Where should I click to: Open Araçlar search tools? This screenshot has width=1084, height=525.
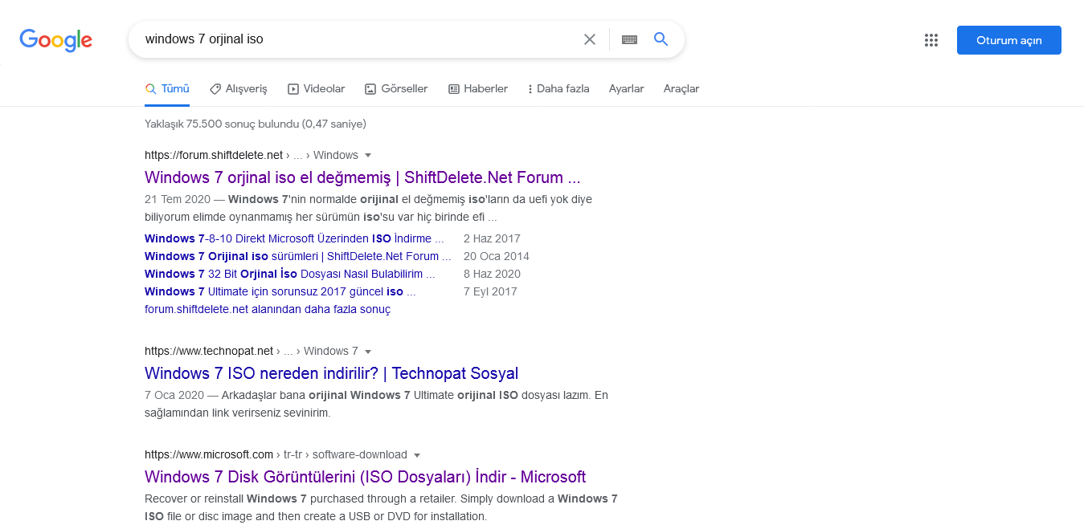[681, 89]
